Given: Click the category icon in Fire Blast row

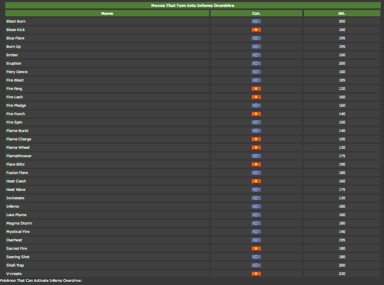Looking at the screenshot, I should pos(256,80).
